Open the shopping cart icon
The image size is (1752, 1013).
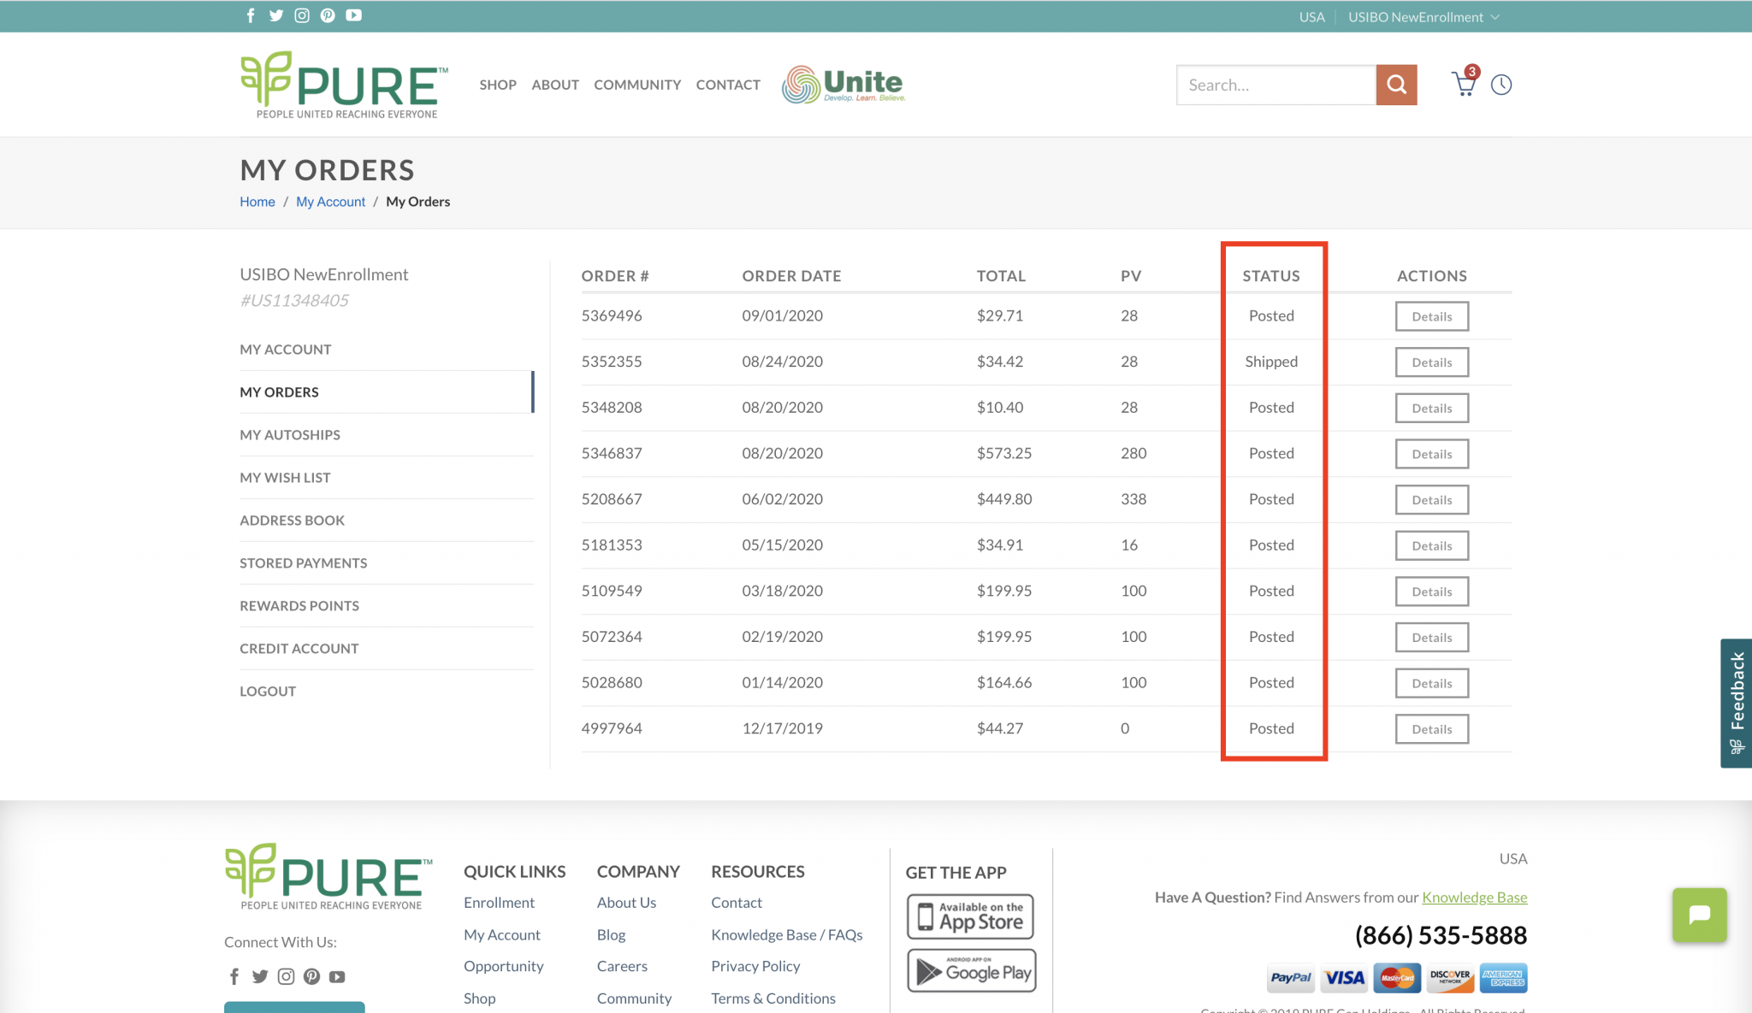pyautogui.click(x=1465, y=84)
